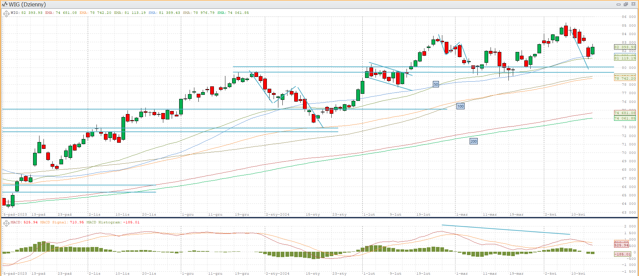Select the moving average marker labeled 200
The width and height of the screenshot is (639, 276).
474,141
